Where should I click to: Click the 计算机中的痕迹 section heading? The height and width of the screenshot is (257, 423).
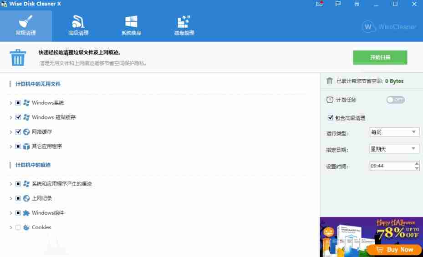click(x=33, y=165)
